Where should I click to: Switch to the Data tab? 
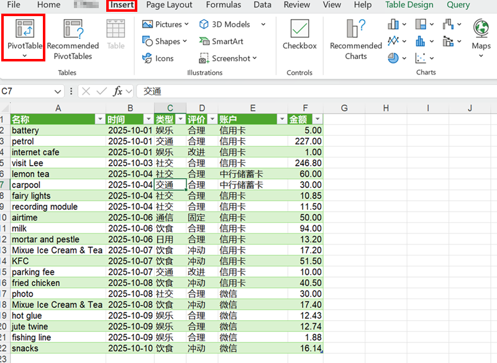pos(262,5)
